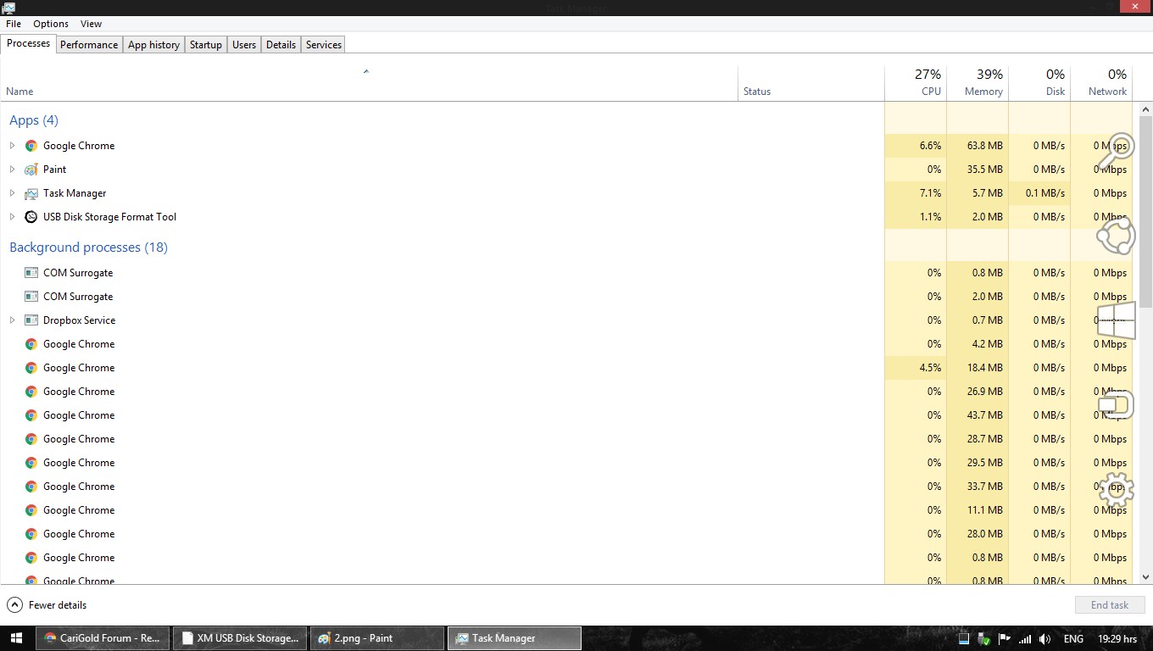1153x651 pixels.
Task: Select the 'Apps (4)' group header
Action: tap(34, 120)
